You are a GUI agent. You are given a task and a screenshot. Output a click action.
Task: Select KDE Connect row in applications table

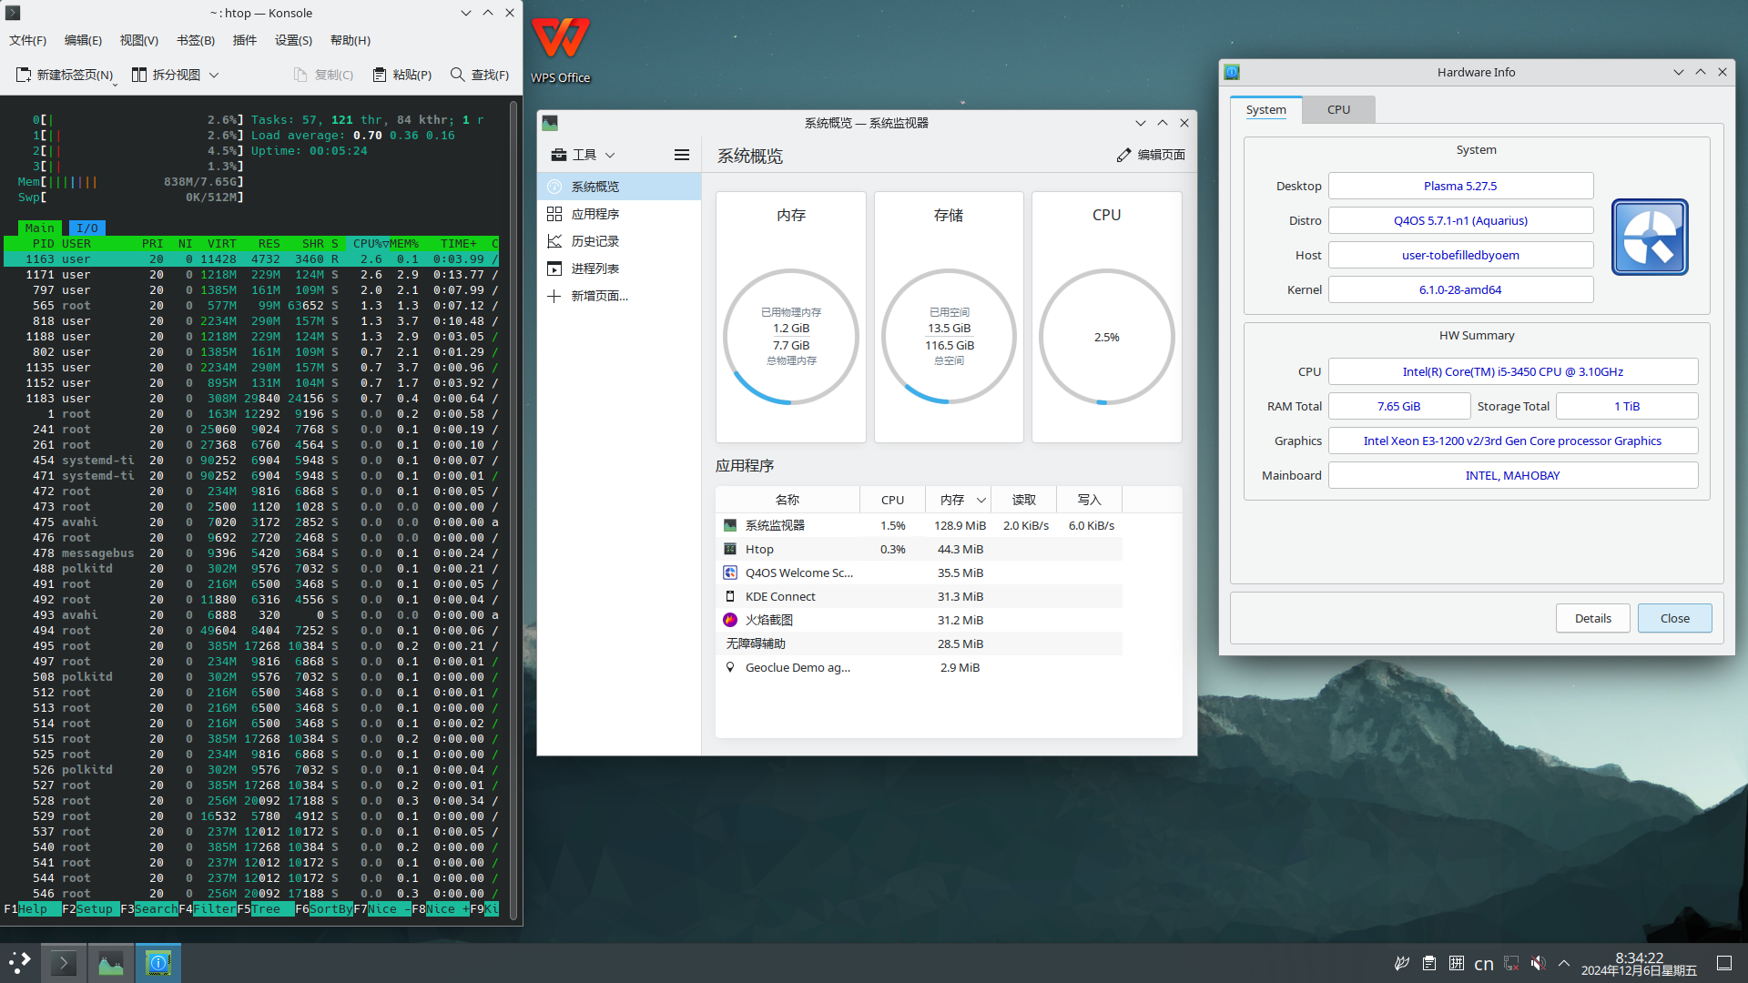point(919,596)
